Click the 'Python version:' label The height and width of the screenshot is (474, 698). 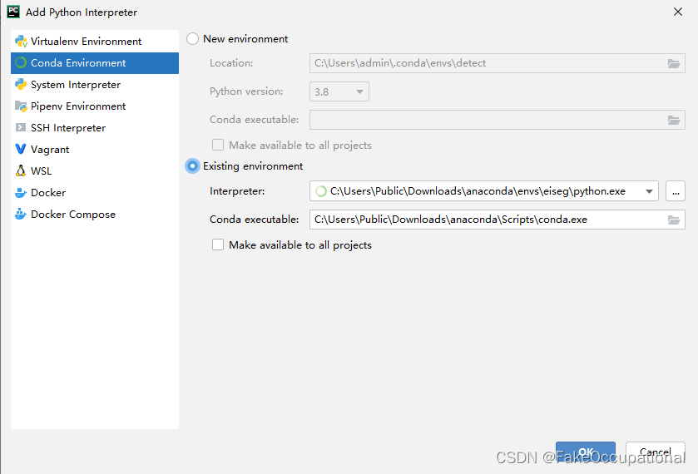click(246, 91)
